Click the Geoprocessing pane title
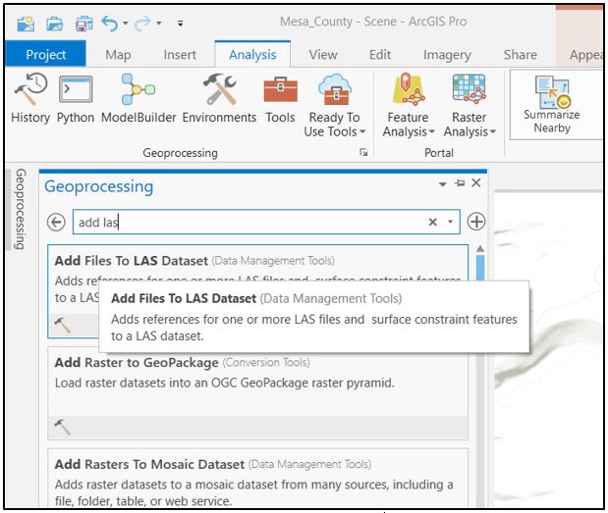 [x=99, y=186]
